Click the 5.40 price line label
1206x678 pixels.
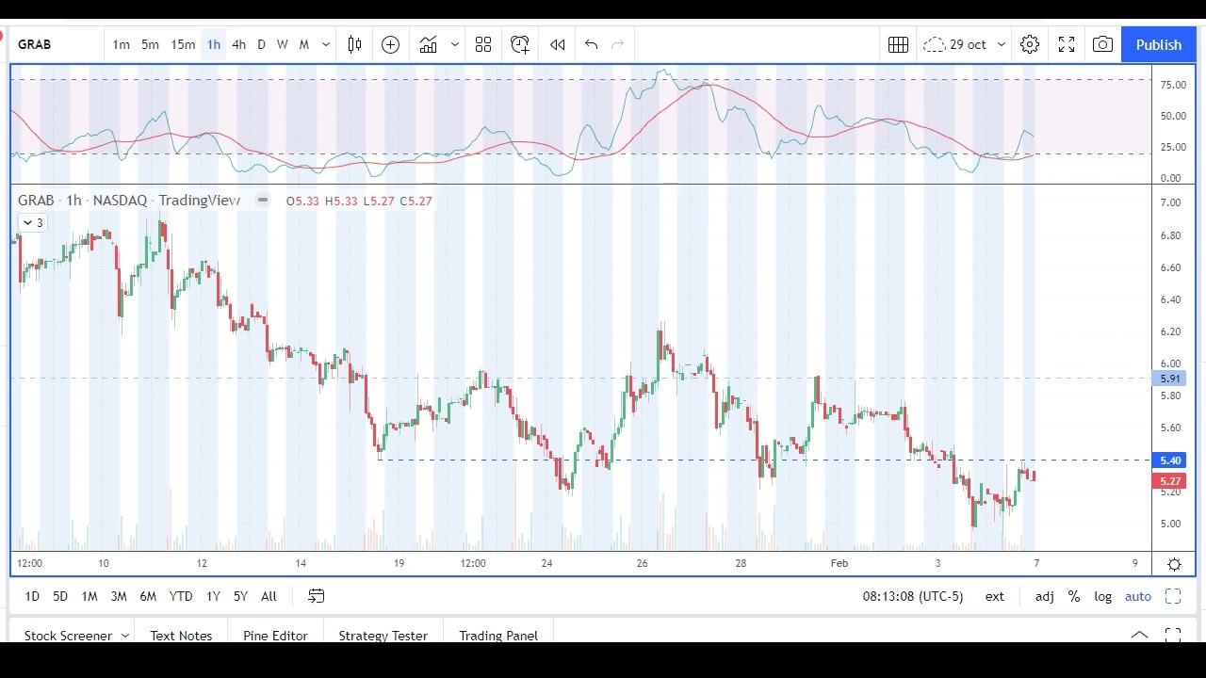[x=1169, y=460]
